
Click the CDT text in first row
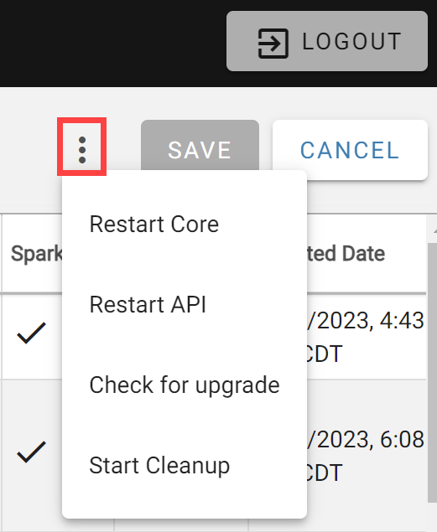click(x=325, y=354)
